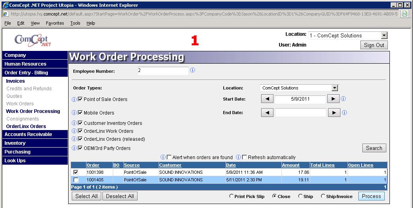Image resolution: width=413 pixels, height=208 pixels.
Task: Expand the Accounts Receivable sidebar section
Action: [x=28, y=134]
